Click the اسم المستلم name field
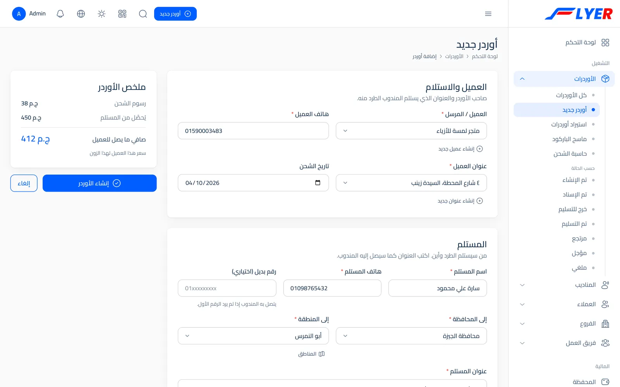The width and height of the screenshot is (620, 387). pos(437,288)
